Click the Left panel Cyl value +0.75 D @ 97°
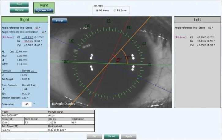The width and height of the screenshot is (222, 140). (x=206, y=45)
